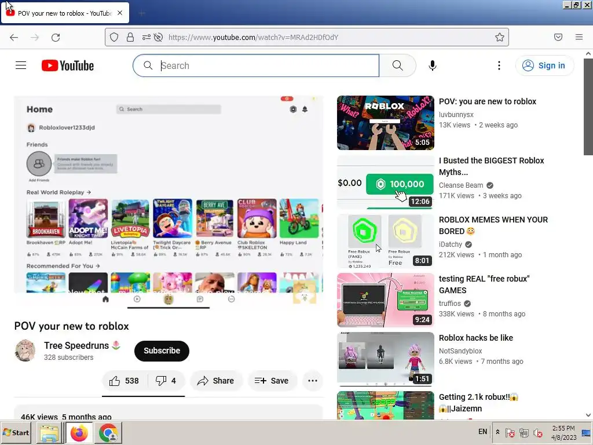Click the address bar URL
The image size is (593, 445).
[x=253, y=37]
